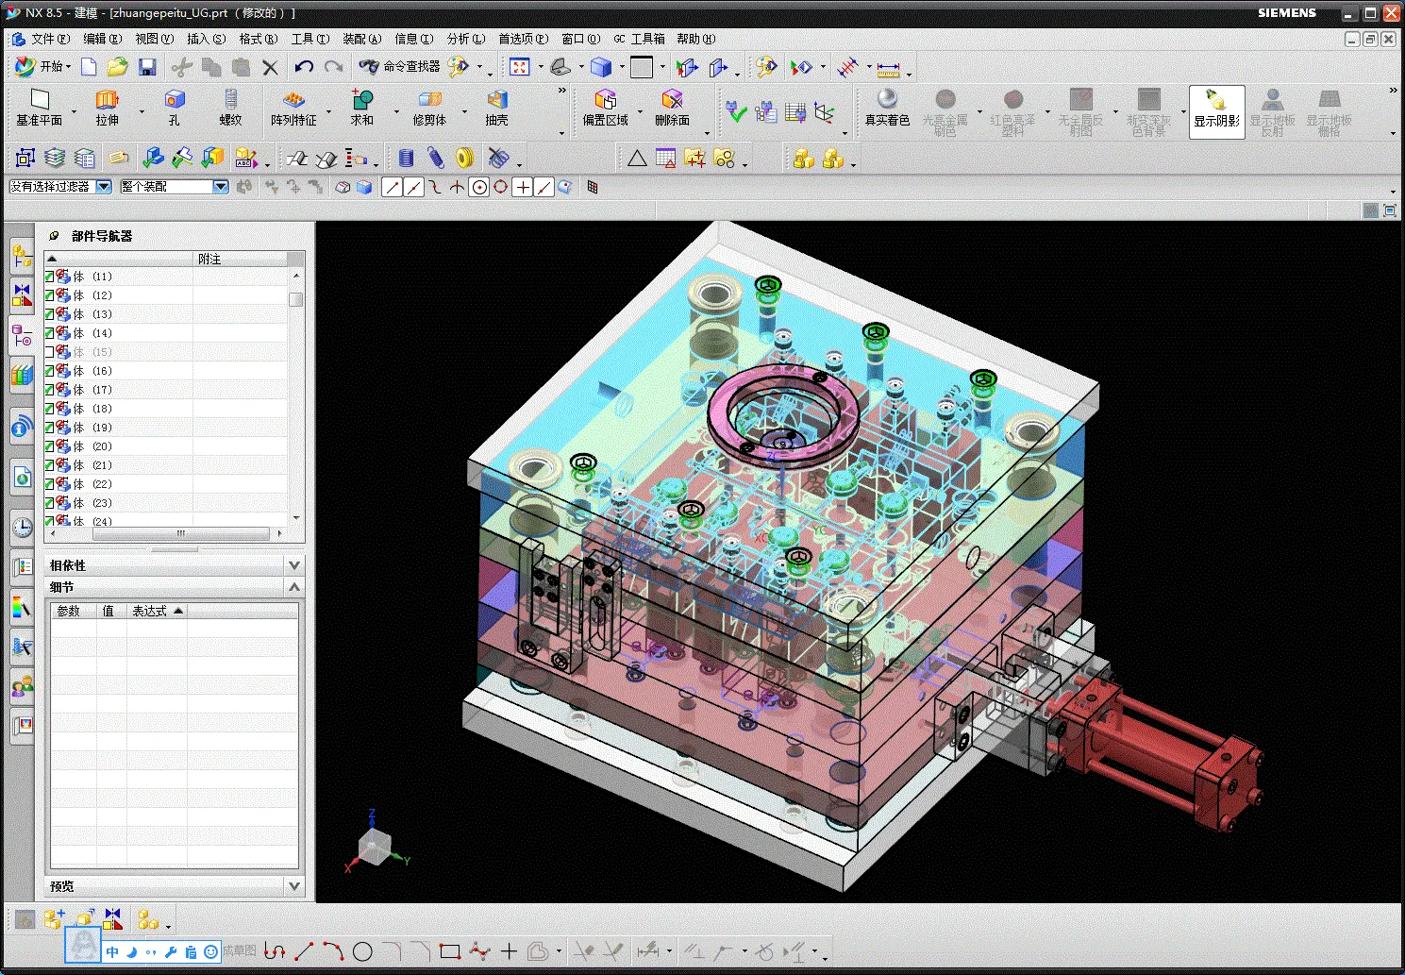This screenshot has height=975, width=1405.
Task: Uncheck the 体 (11) body checkbox
Action: [x=50, y=277]
